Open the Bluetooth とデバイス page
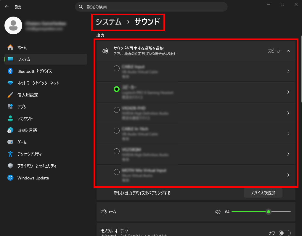The height and width of the screenshot is (236, 302). (x=46, y=71)
